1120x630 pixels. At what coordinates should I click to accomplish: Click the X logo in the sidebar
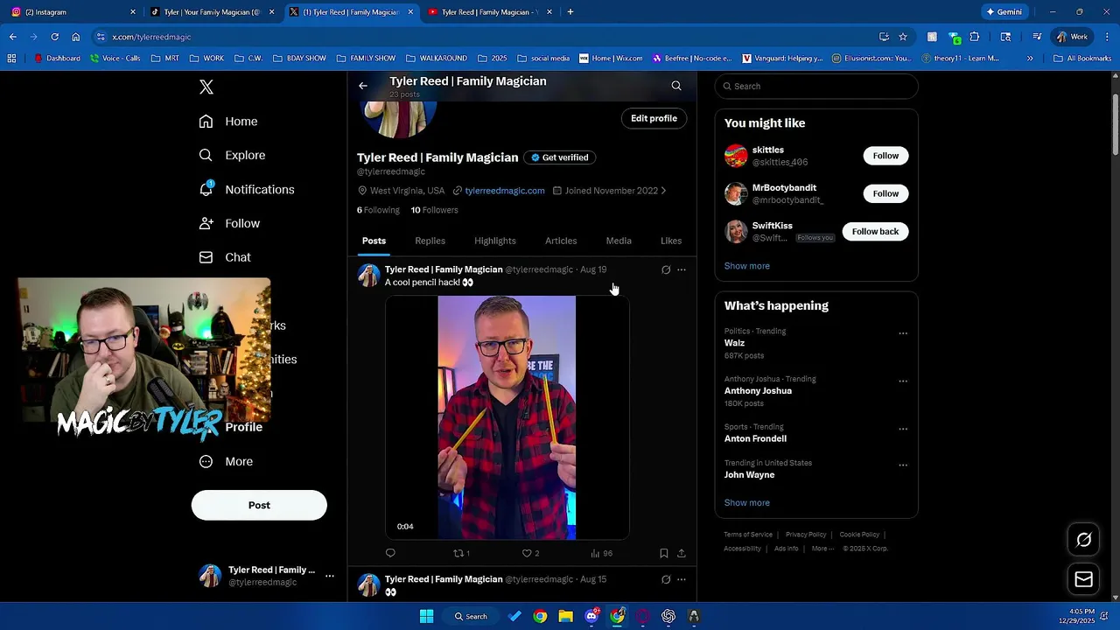pos(206,87)
